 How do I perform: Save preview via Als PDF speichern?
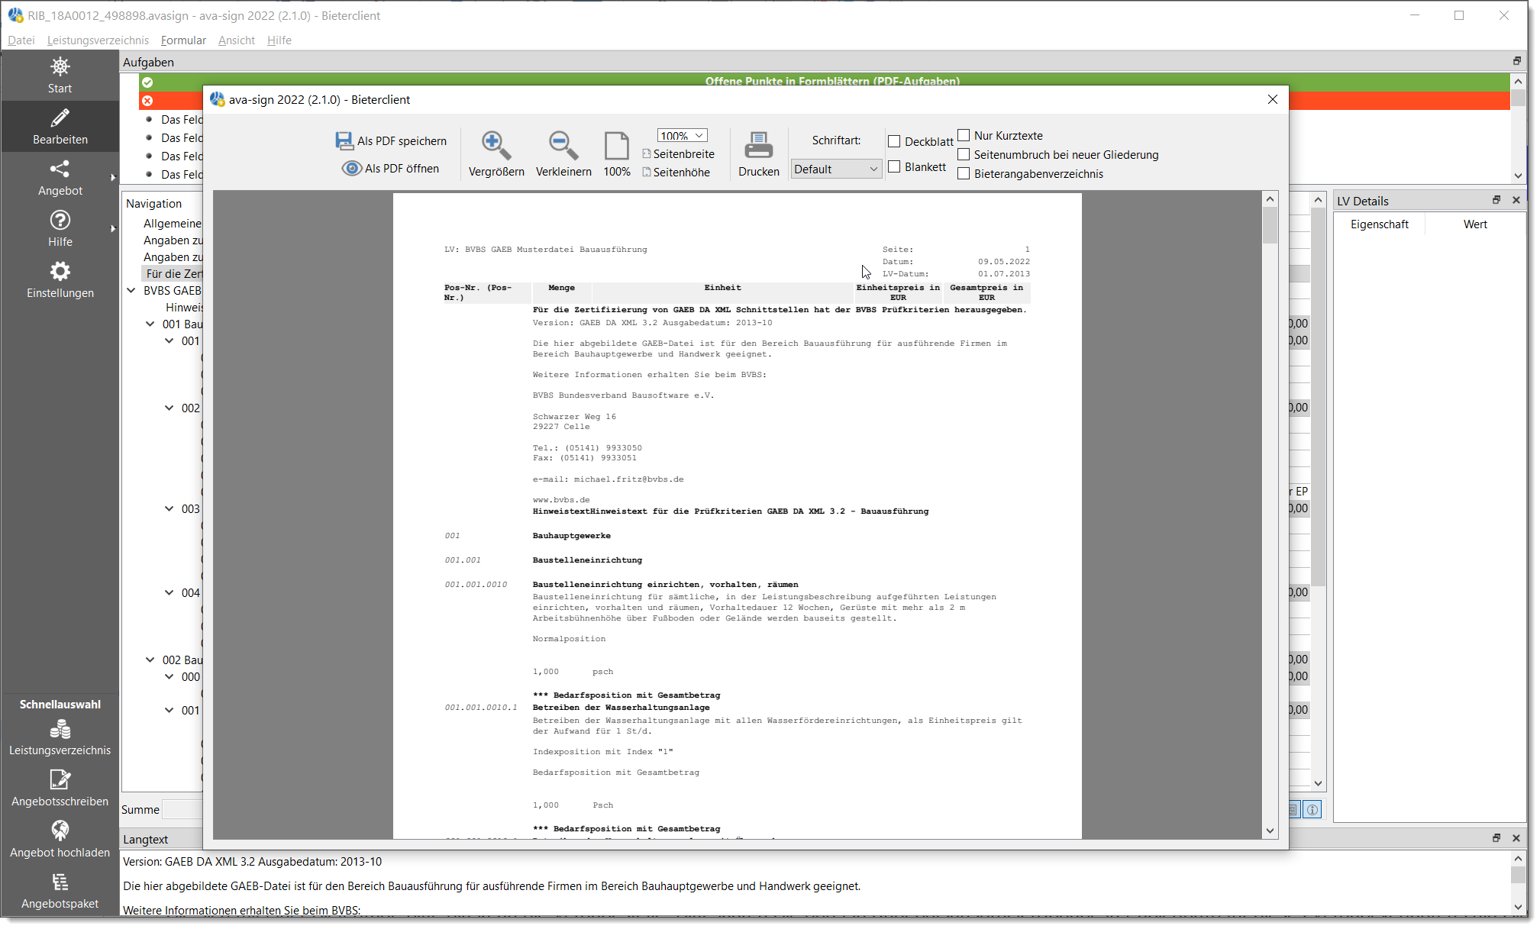[391, 140]
